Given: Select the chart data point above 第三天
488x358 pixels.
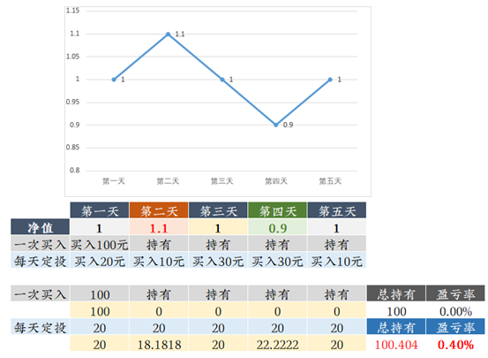Looking at the screenshot, I should click(x=222, y=80).
